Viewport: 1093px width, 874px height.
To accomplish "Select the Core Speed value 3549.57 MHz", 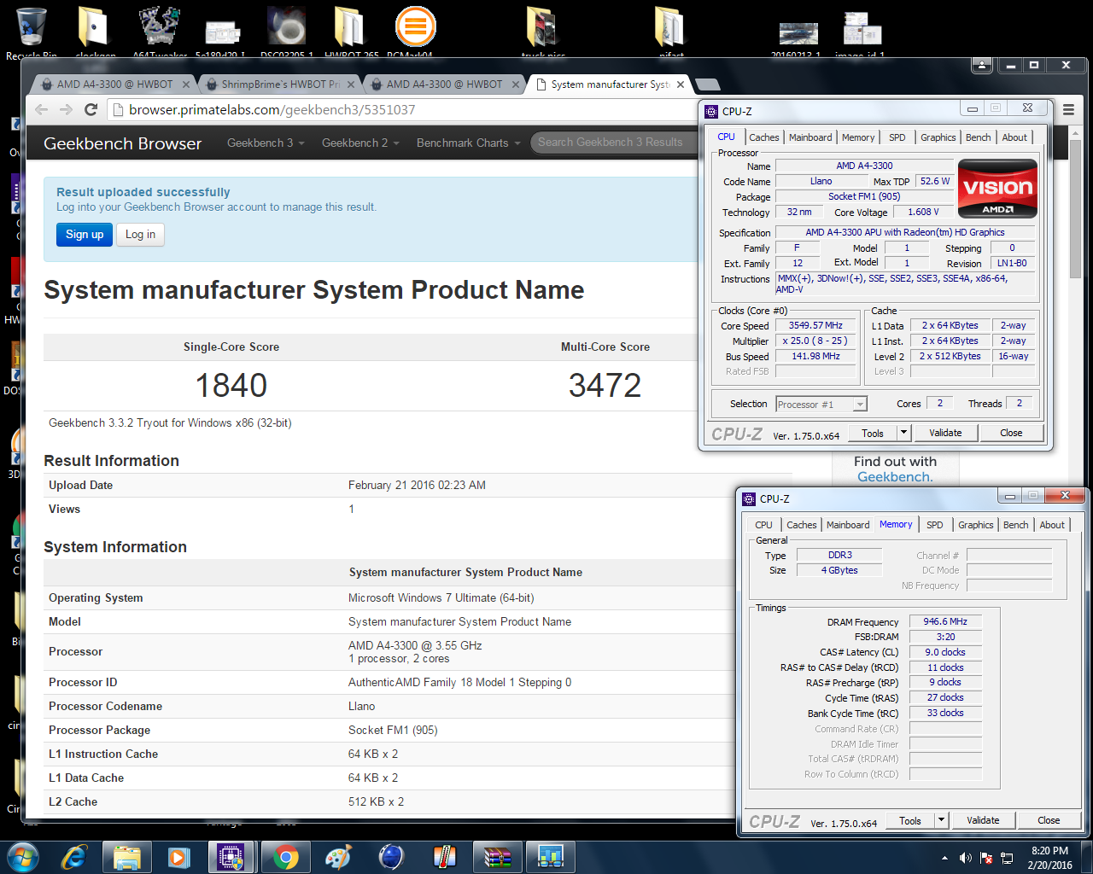I will coord(815,325).
